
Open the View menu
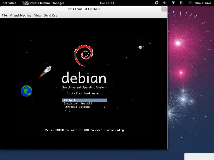tap(38, 15)
